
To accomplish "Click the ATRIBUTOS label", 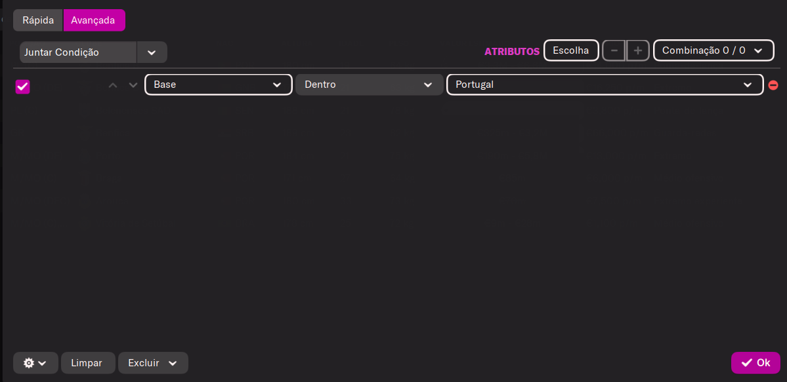I will tap(512, 51).
